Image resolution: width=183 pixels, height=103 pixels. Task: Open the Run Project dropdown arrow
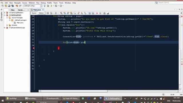(53, 6)
